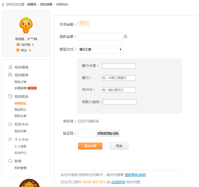The width and height of the screenshot is (199, 187).
Task: Open 我的订单 in sidebar
Action: (20, 82)
